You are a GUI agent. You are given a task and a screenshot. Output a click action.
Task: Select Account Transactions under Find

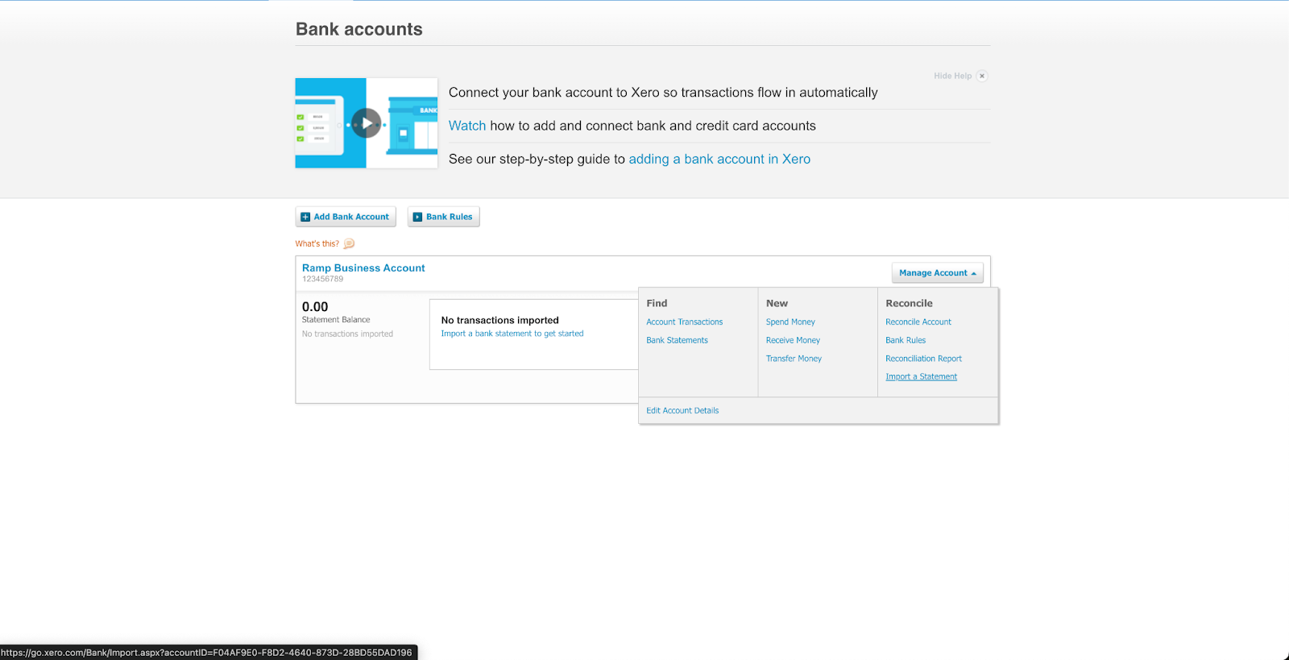pyautogui.click(x=684, y=322)
